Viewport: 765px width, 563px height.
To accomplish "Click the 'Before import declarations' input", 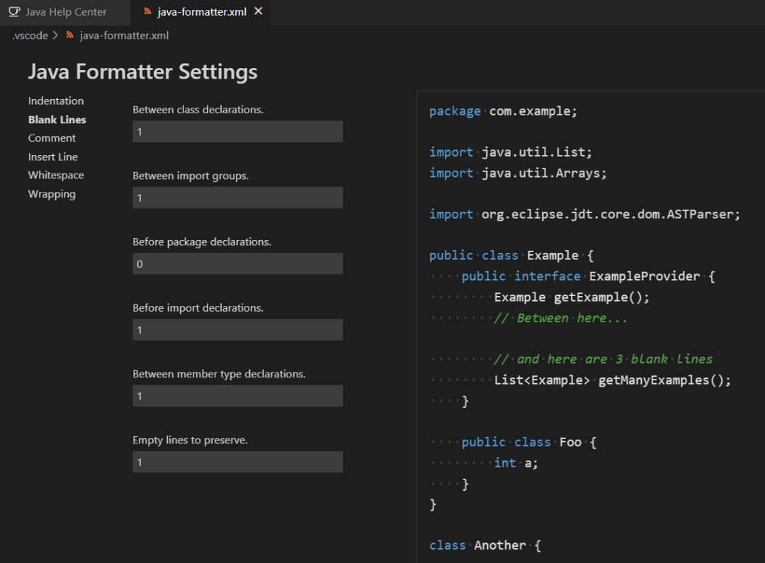I will pyautogui.click(x=237, y=329).
